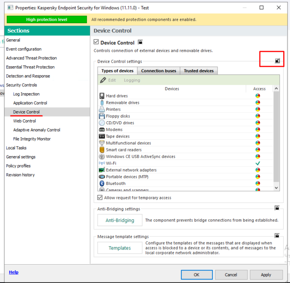The width and height of the screenshot is (290, 283).
Task: Open the Templates button
Action: [x=120, y=248]
